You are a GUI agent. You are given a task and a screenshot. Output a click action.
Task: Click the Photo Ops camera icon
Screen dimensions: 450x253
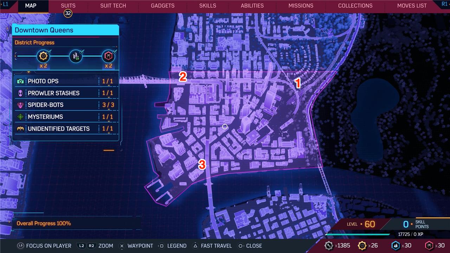coord(20,81)
